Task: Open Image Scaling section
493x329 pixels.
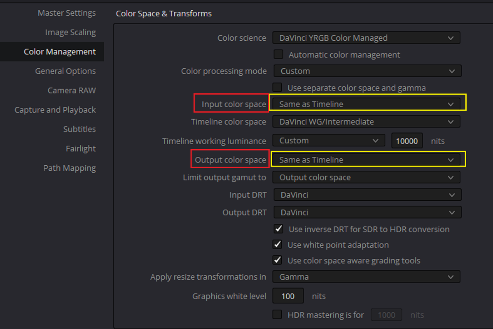Action: click(x=70, y=32)
